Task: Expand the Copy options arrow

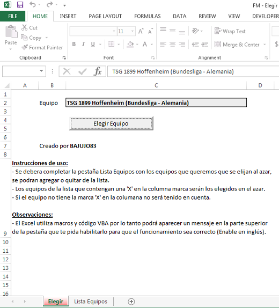Action: 47,38
